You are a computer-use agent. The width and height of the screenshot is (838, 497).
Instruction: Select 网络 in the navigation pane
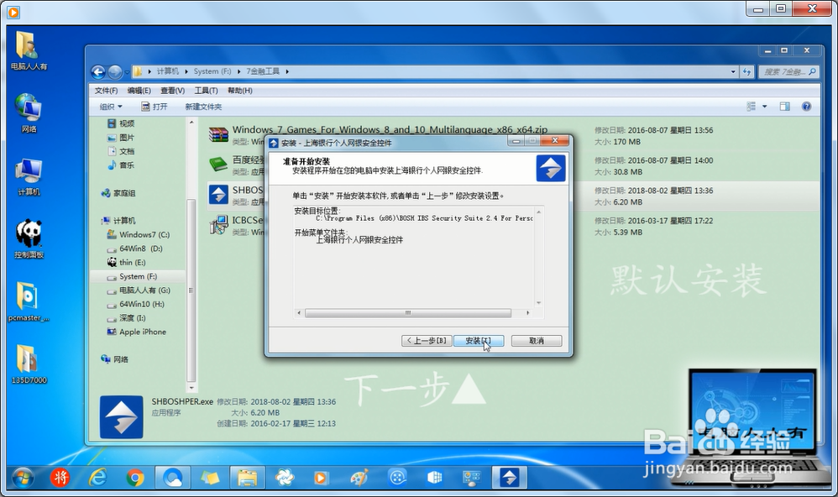114,359
